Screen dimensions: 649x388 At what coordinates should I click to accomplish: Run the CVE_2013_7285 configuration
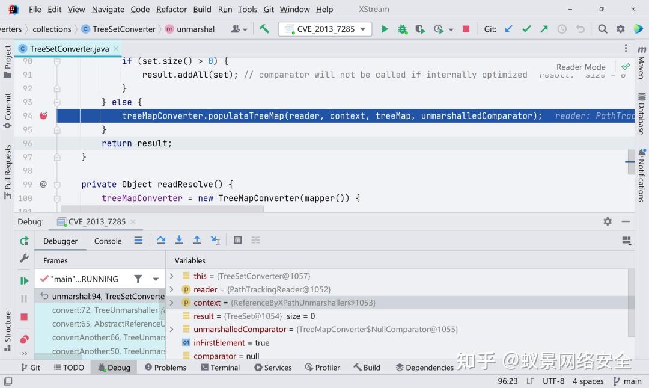pyautogui.click(x=385, y=28)
